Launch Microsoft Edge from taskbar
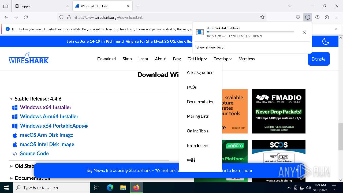Viewport: 343px width, 193px height. 110,188
